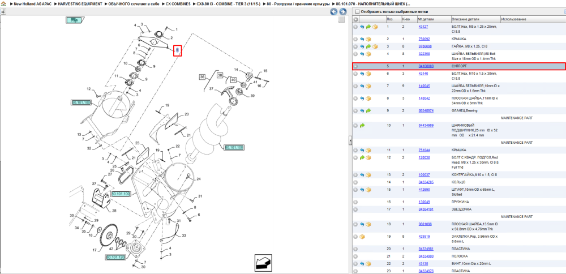This screenshot has height=274, width=566.
Task: Toggle selection circle for row 16 ПРУЖИНА
Action: (x=355, y=202)
